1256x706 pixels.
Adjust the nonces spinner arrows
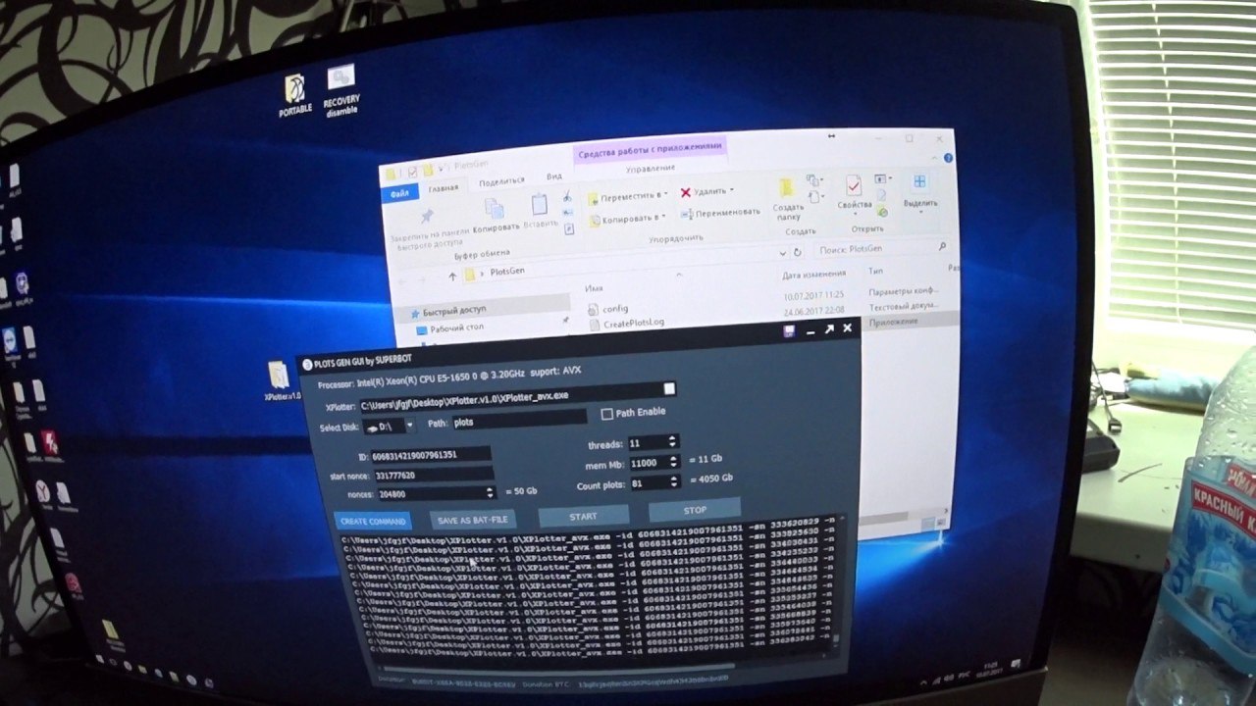491,492
